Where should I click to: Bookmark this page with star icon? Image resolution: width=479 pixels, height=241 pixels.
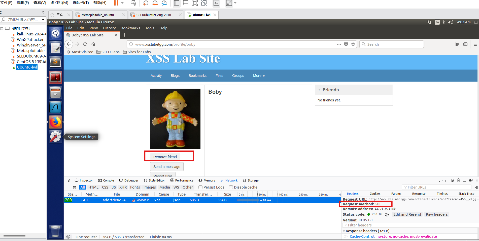(353, 44)
